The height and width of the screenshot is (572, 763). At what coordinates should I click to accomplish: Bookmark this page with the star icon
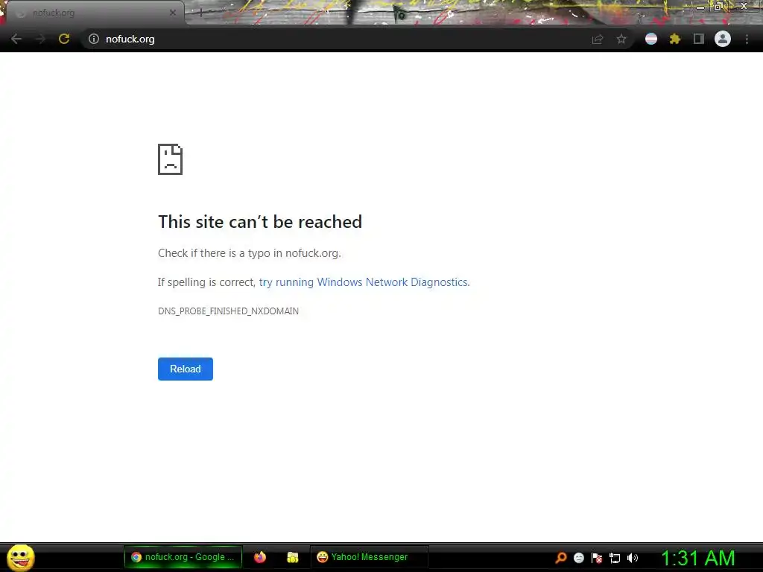[621, 39]
